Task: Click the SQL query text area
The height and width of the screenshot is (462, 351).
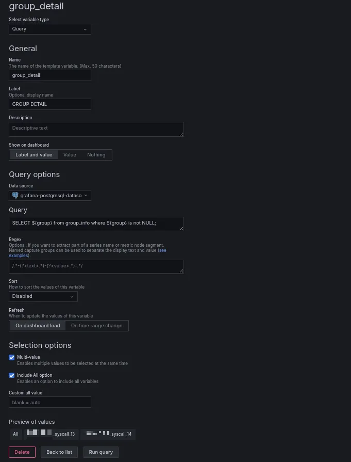Action: click(96, 224)
